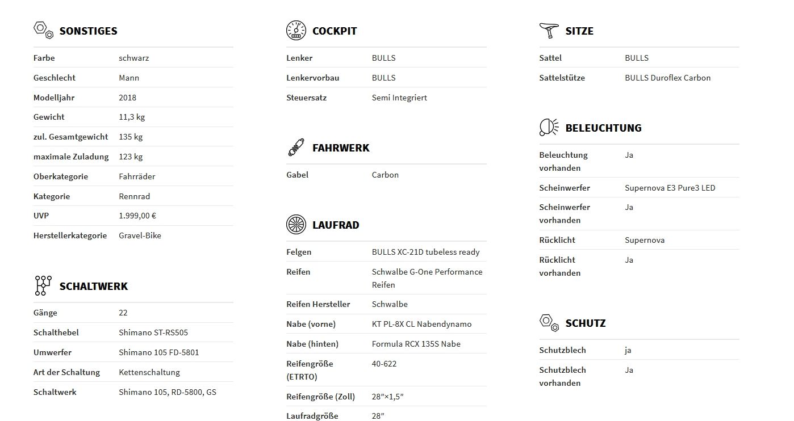
Task: Click the Schwalbe G-One Performance Reifen value
Action: [427, 278]
